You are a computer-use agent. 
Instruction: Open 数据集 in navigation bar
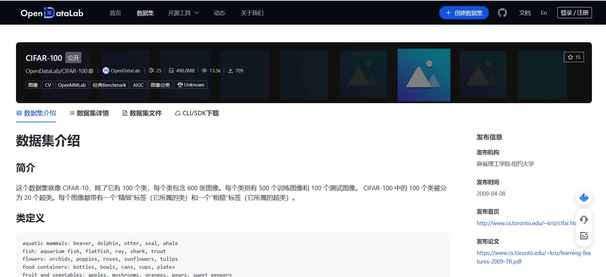[x=145, y=13]
